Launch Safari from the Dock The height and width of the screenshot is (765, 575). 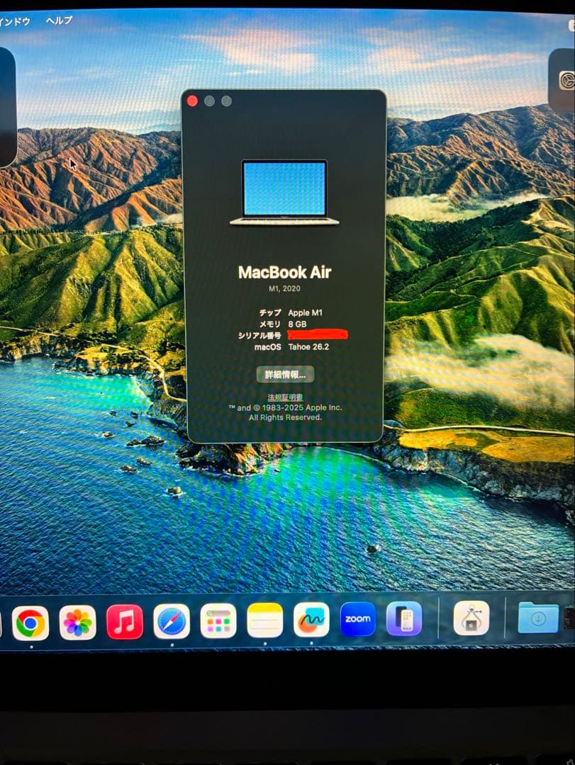(172, 622)
